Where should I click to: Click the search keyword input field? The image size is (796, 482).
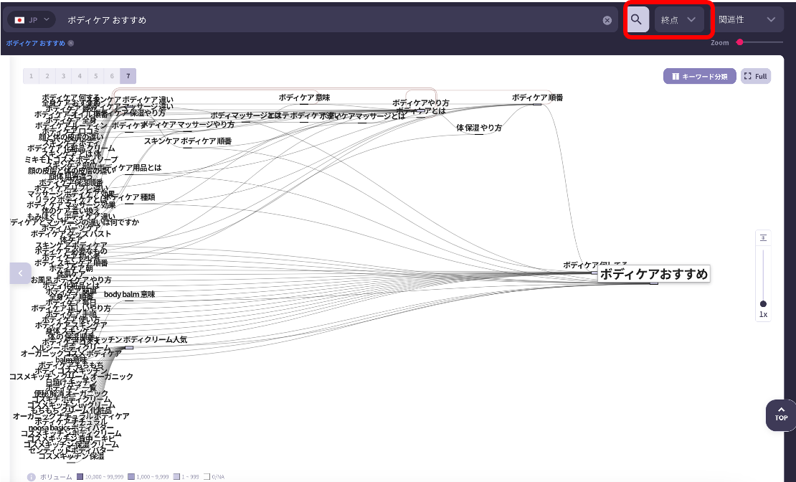330,20
